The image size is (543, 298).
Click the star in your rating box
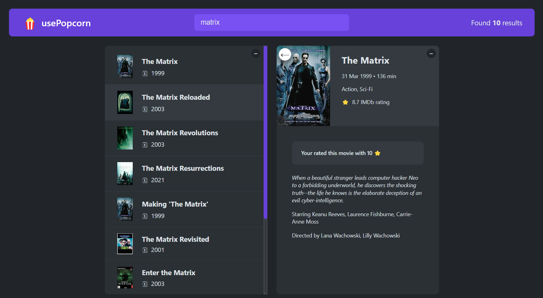pyautogui.click(x=377, y=153)
